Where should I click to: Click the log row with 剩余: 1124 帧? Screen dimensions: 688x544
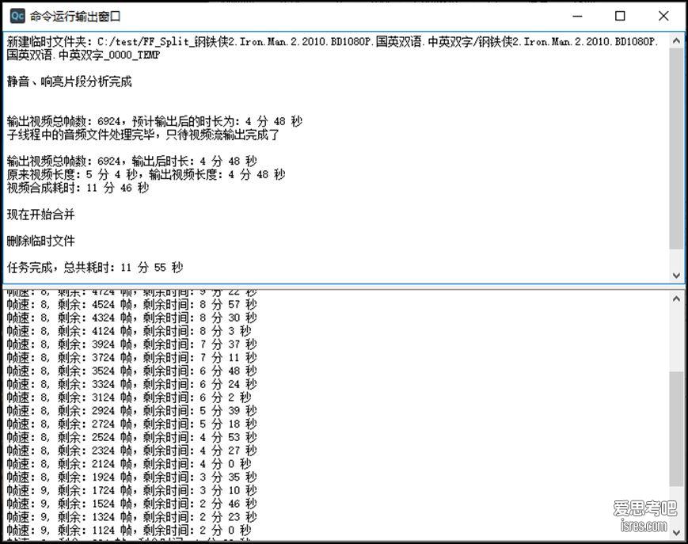(129, 531)
